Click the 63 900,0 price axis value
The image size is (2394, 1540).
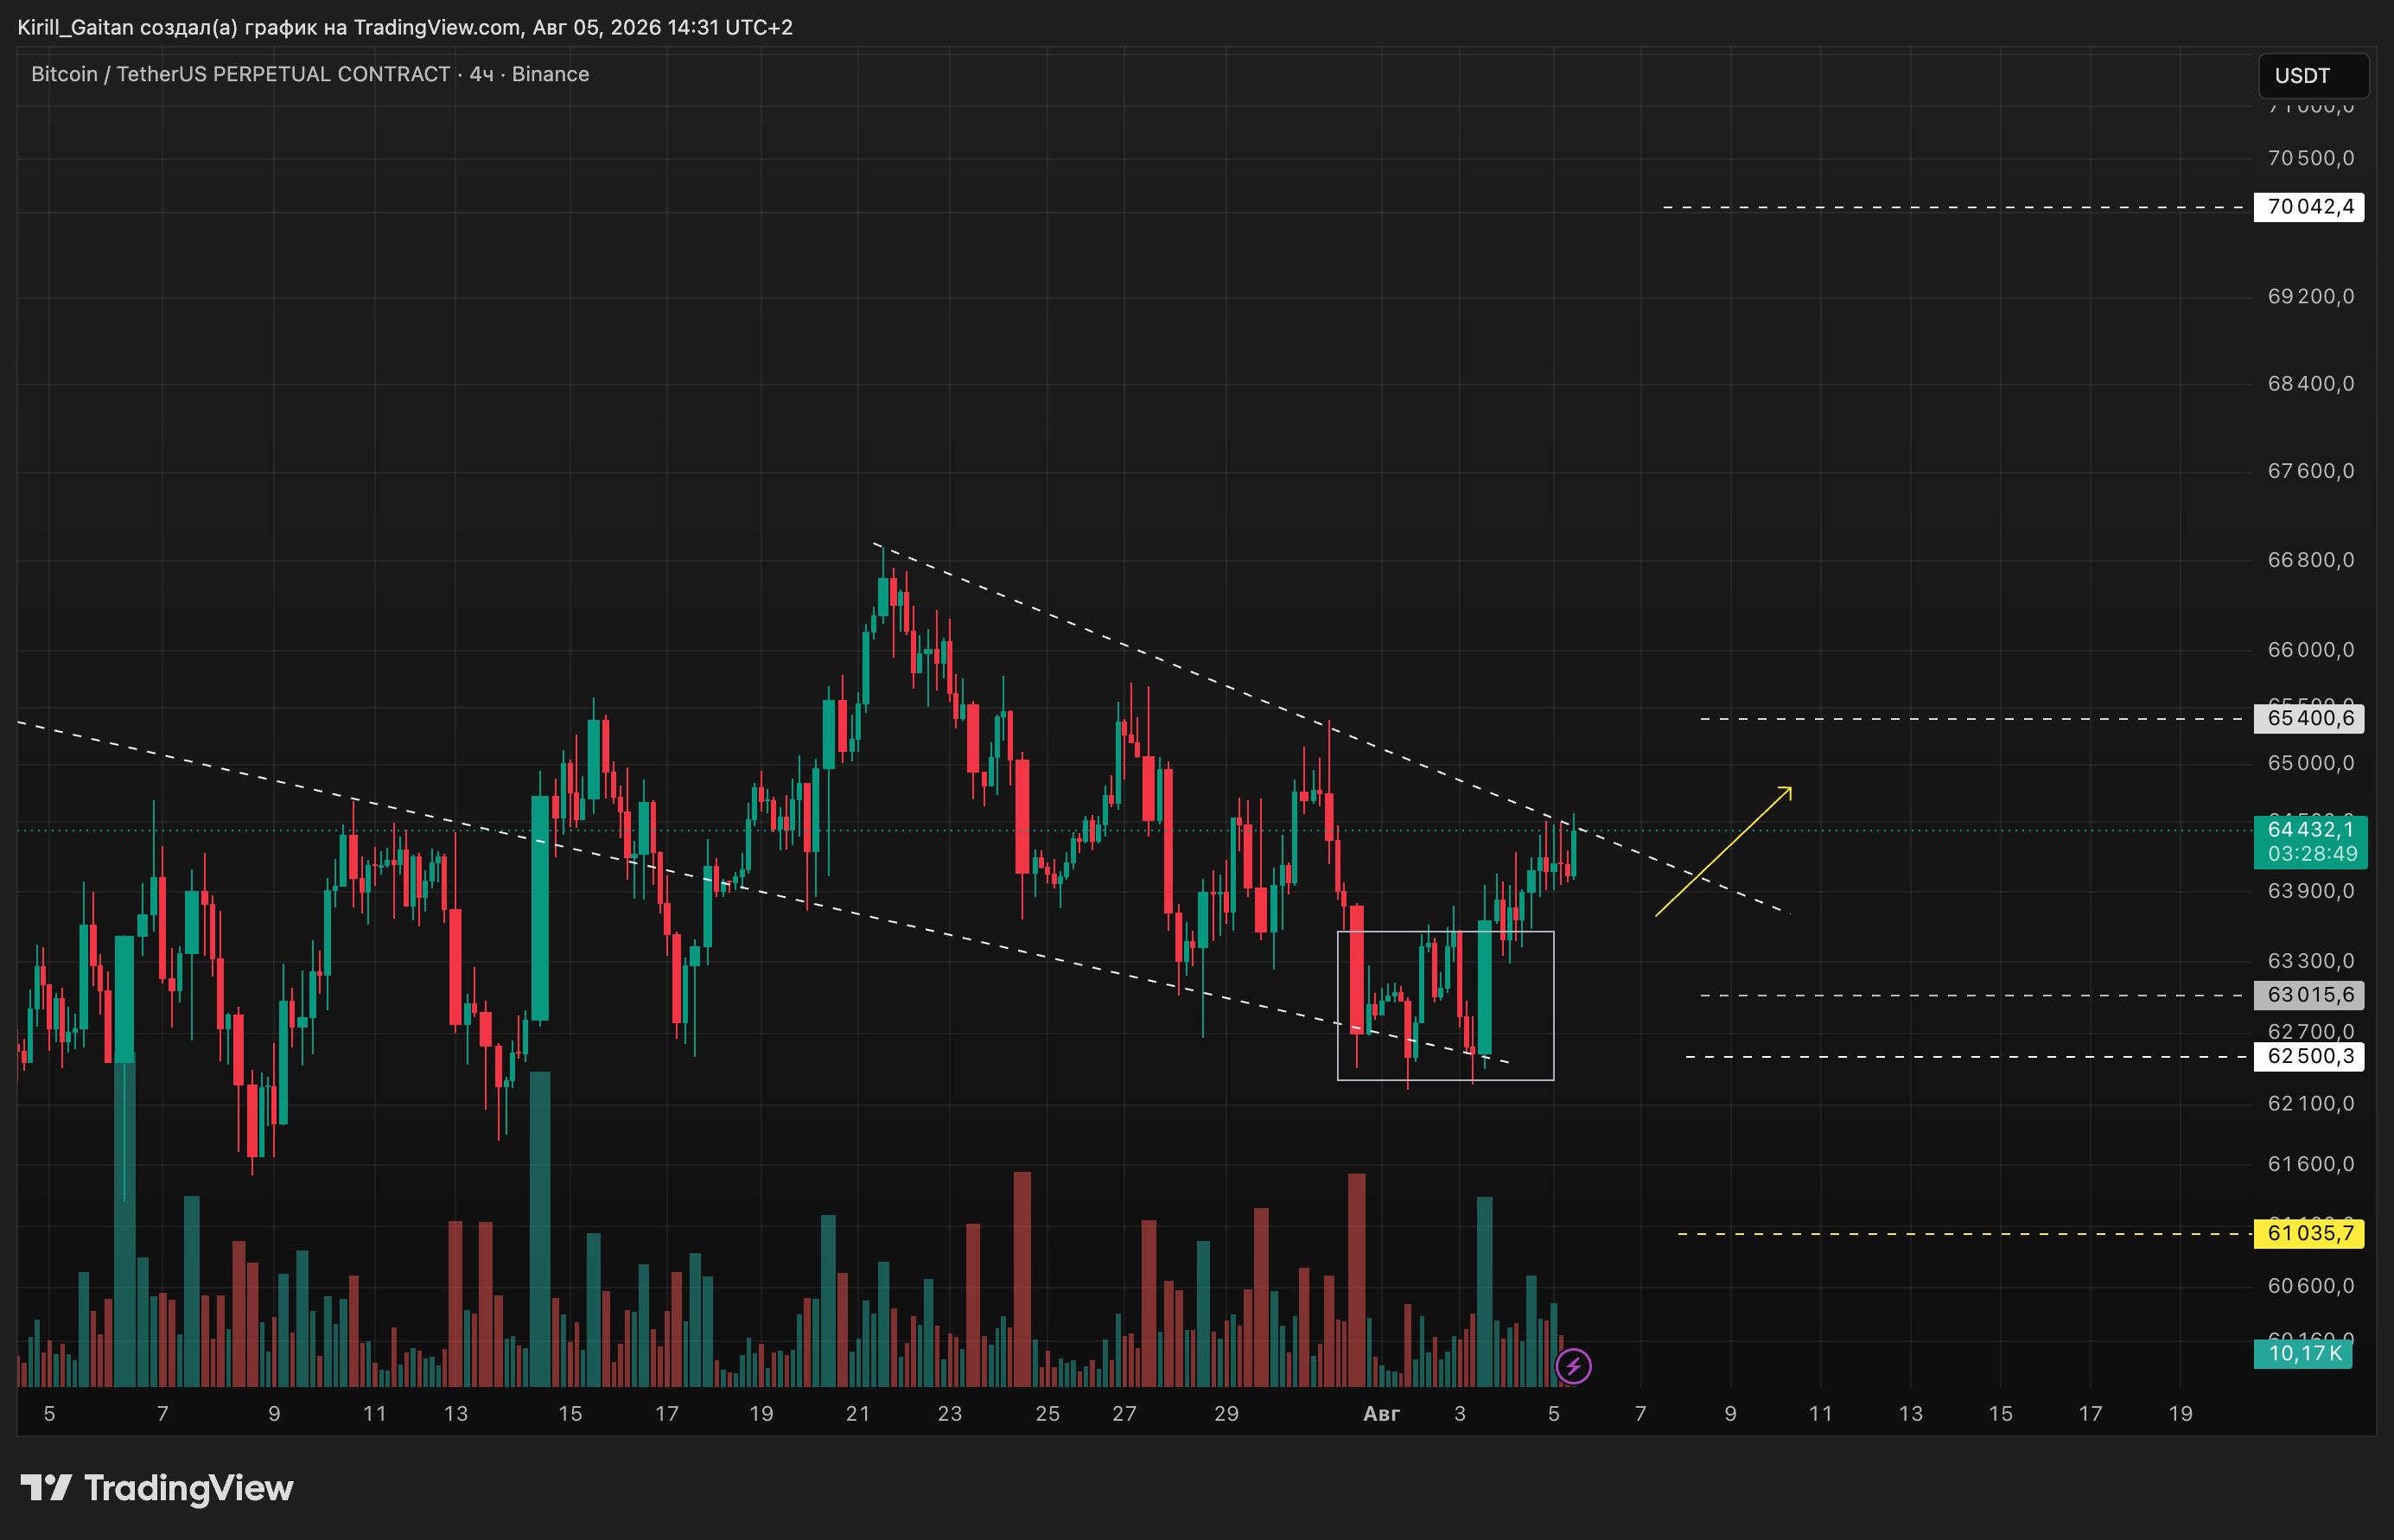2310,891
